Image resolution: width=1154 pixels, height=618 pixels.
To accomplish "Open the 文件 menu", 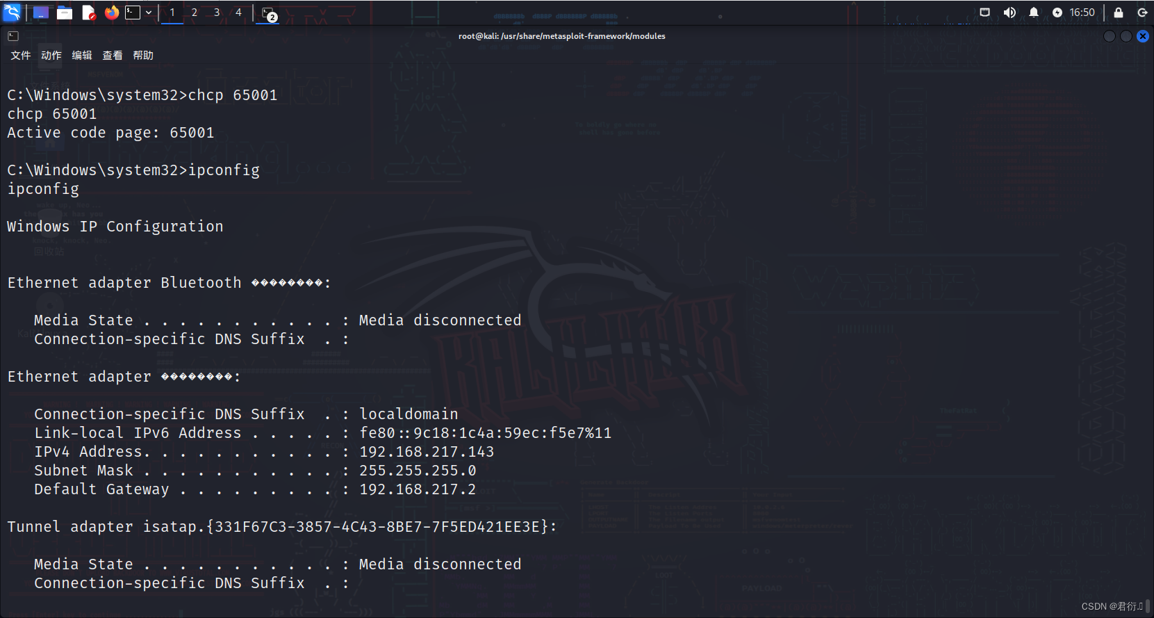I will (x=21, y=56).
